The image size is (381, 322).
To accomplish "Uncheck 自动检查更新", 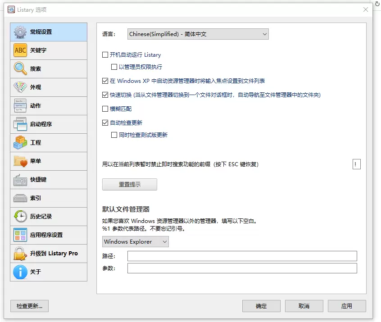I will point(105,123).
